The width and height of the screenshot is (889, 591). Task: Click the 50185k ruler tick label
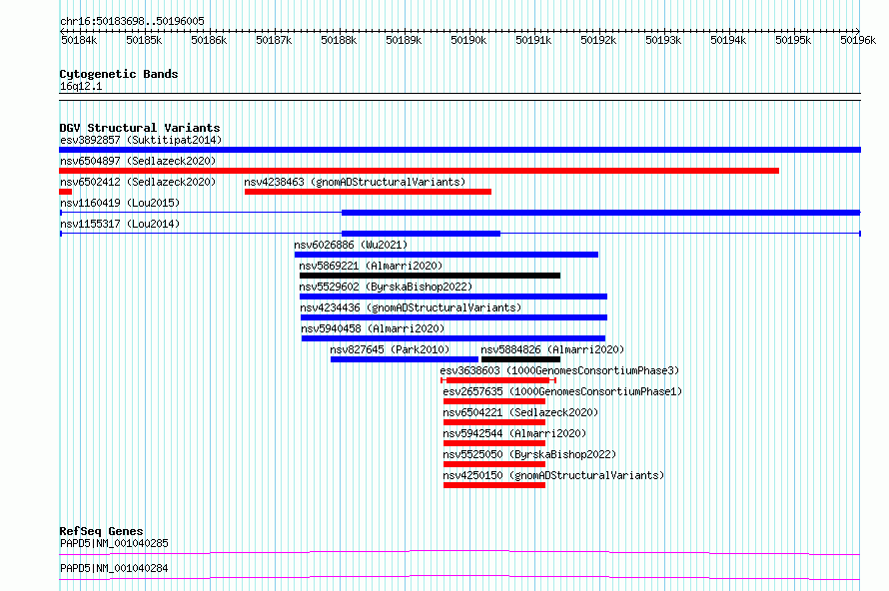pyautogui.click(x=144, y=40)
